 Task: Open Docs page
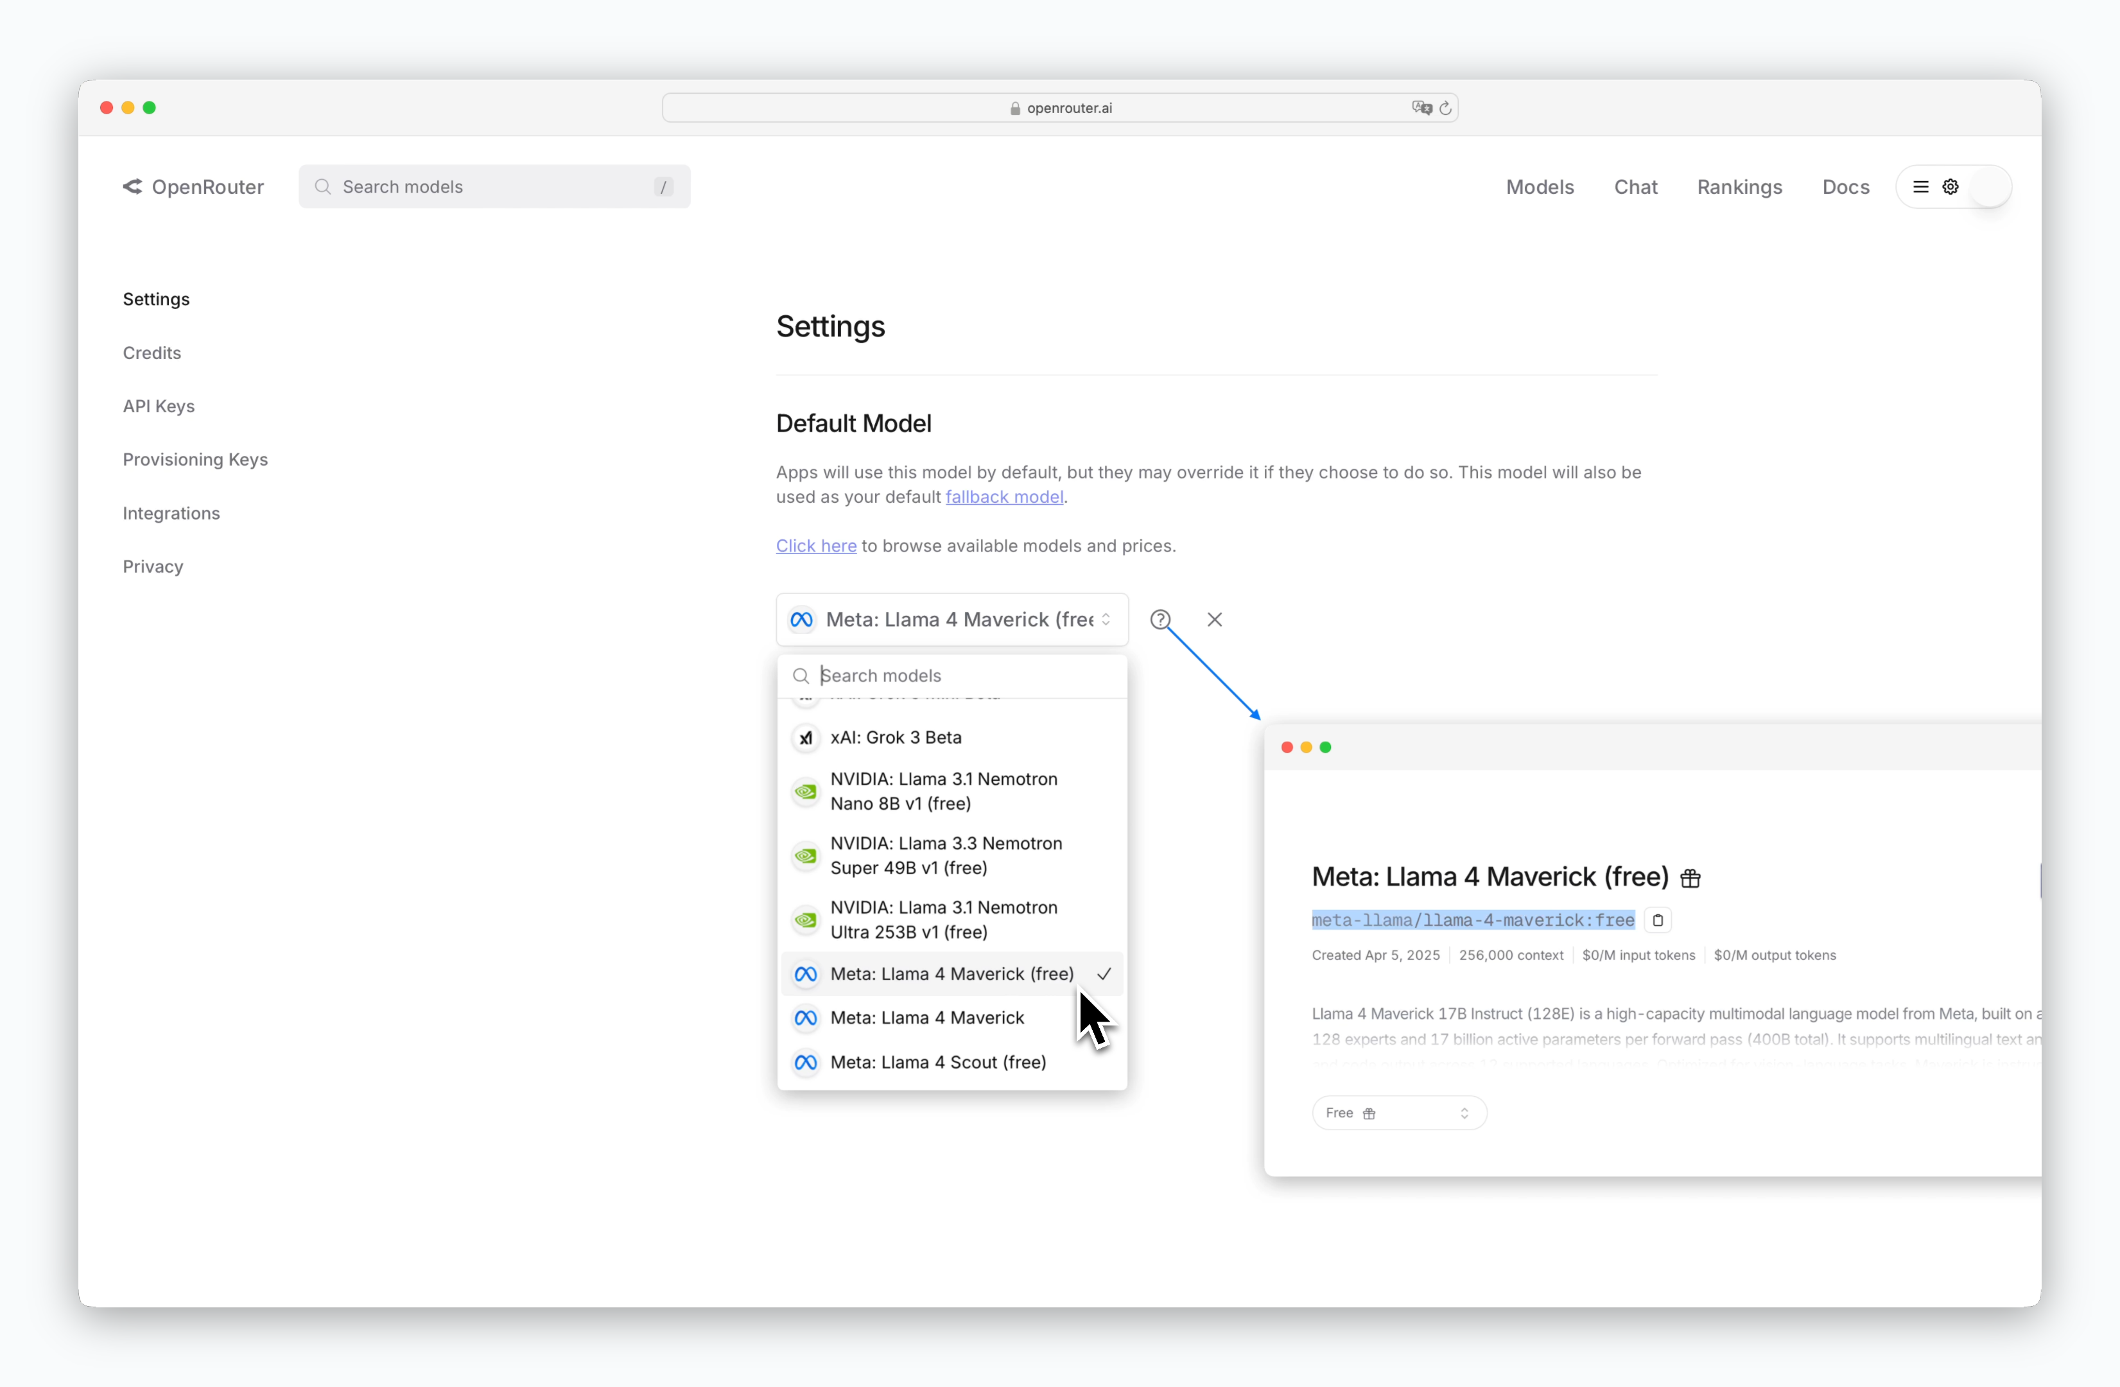(x=1845, y=186)
